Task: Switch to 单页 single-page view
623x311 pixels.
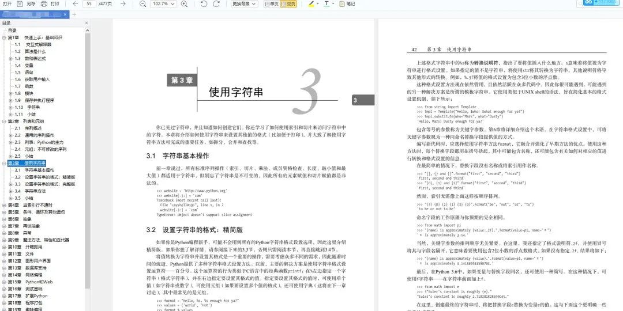Action: pyautogui.click(x=271, y=3)
